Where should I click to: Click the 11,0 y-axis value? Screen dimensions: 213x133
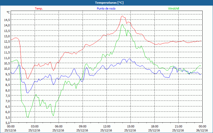point(7,58)
